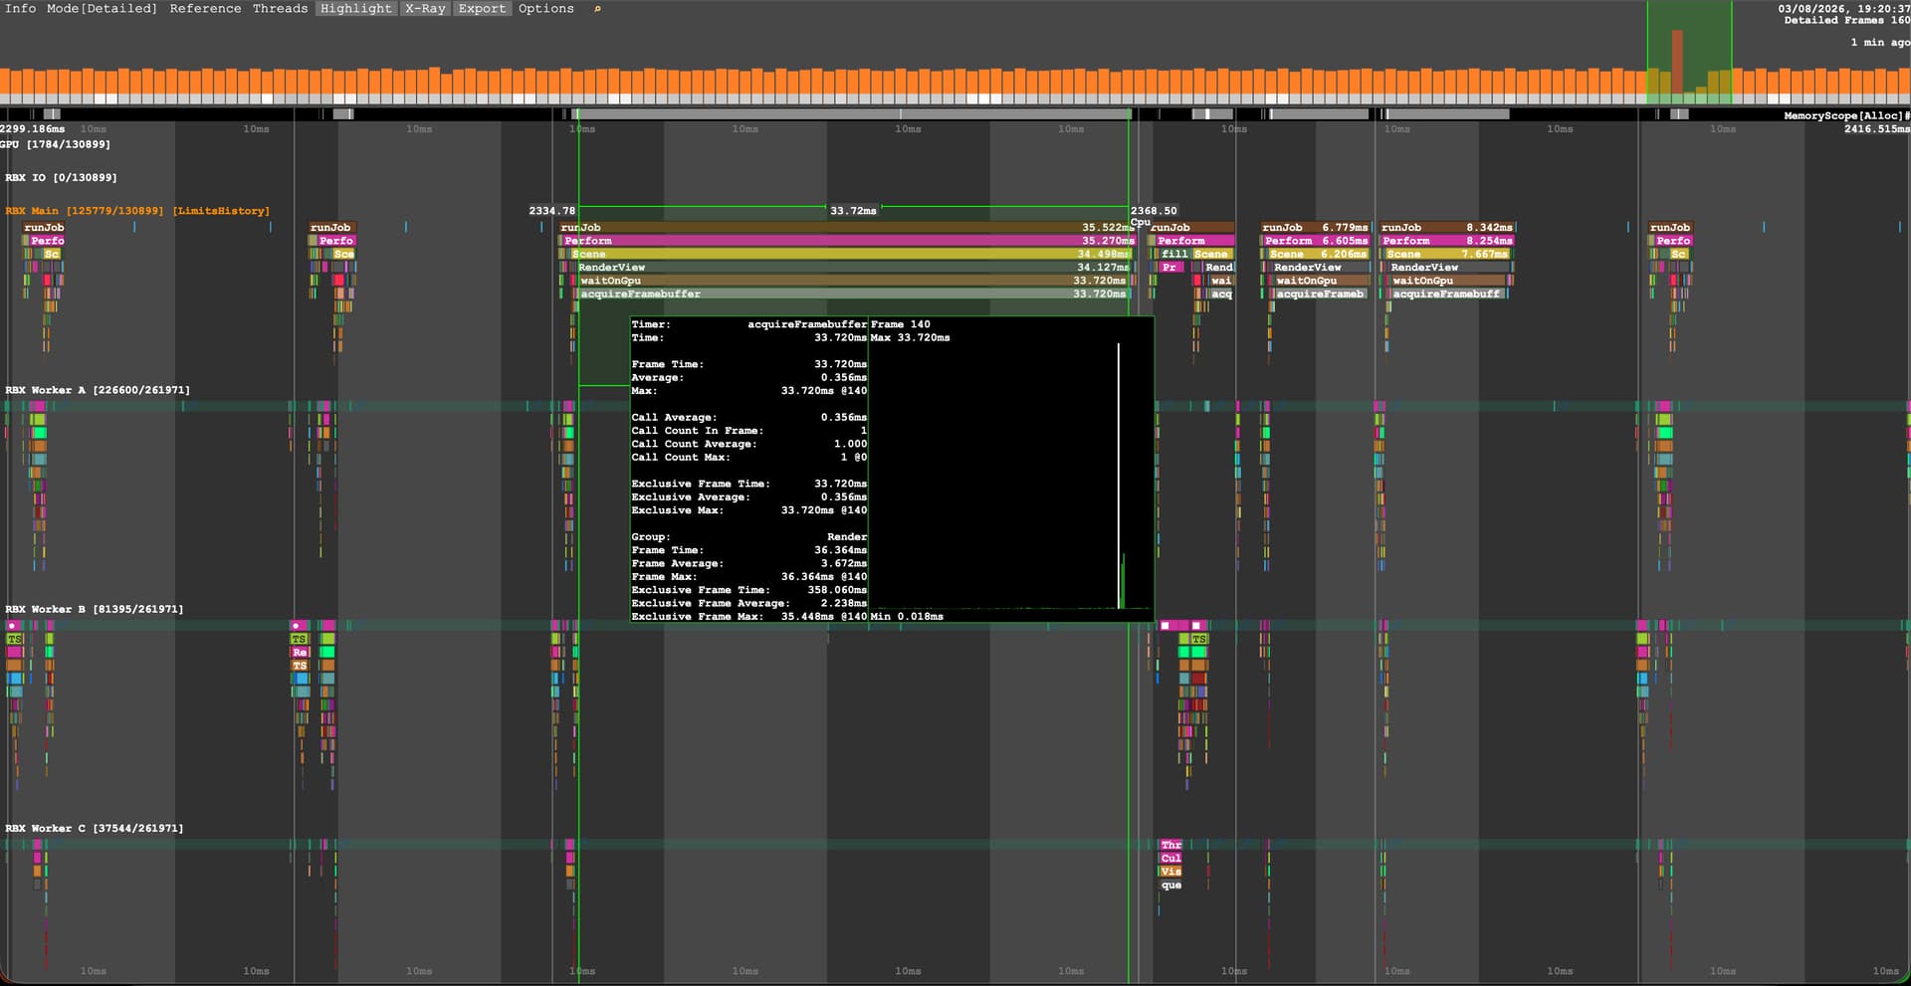1911x986 pixels.
Task: Select the 'Vis' block in Worker C
Action: (x=1170, y=872)
